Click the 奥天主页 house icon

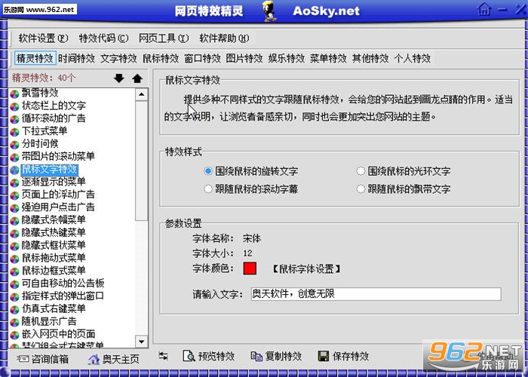pyautogui.click(x=94, y=359)
